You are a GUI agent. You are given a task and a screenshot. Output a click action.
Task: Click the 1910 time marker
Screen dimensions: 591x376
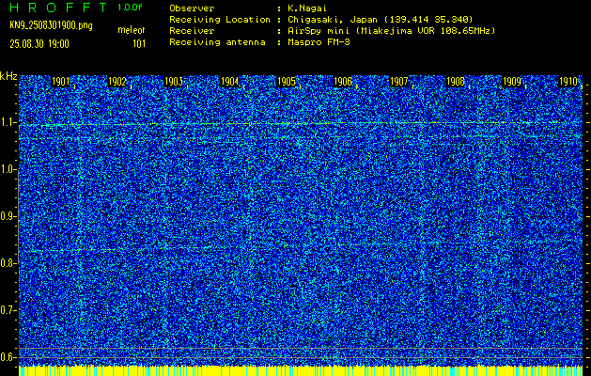[568, 82]
